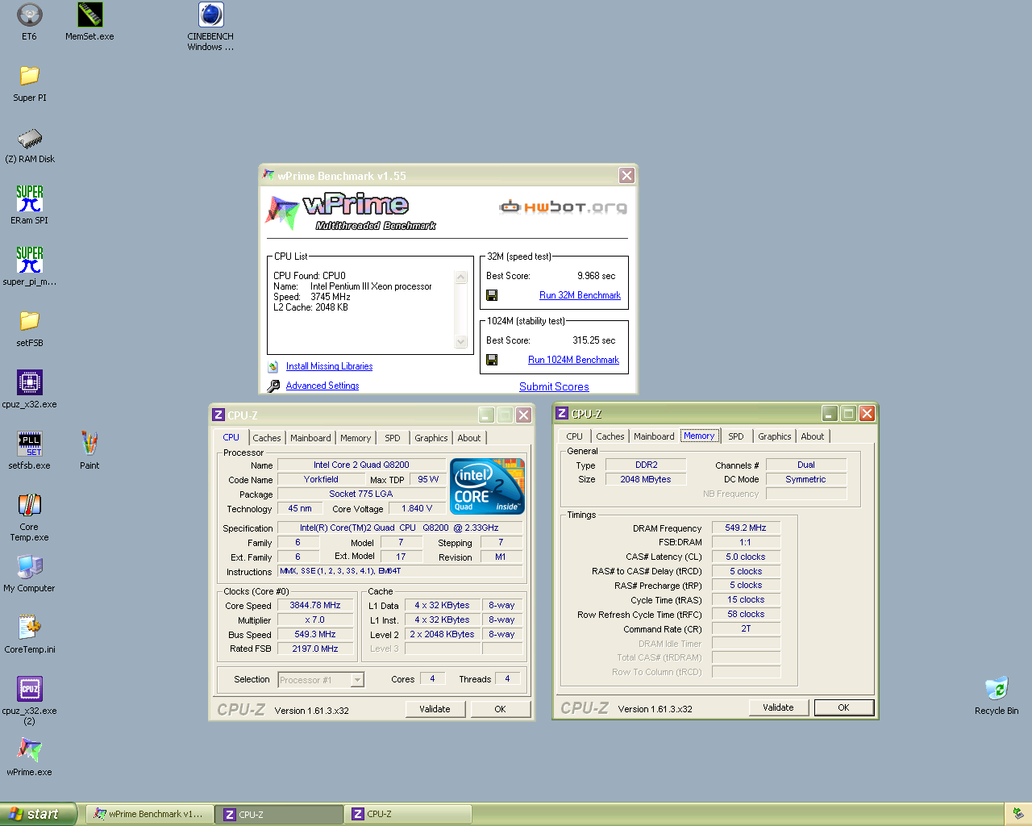Select the Core Temp.exe icon

[x=30, y=517]
